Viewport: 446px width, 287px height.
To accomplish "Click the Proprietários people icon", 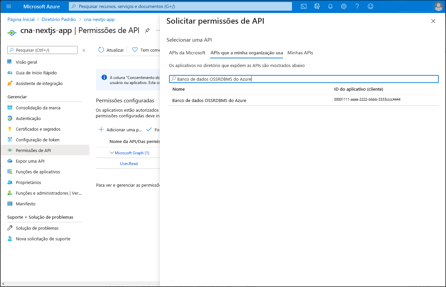I will (x=10, y=182).
